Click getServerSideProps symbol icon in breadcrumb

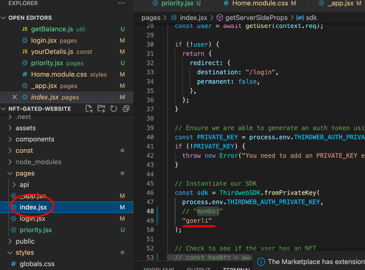(220, 18)
